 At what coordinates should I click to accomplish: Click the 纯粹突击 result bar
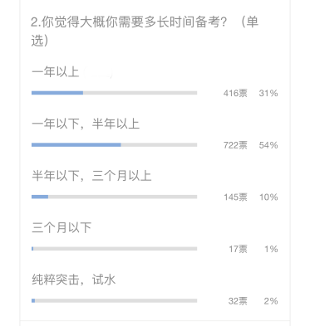coord(114,300)
